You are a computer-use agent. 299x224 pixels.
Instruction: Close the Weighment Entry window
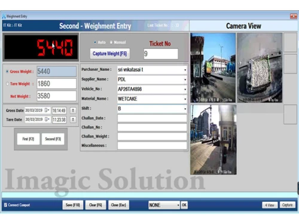[x=294, y=16]
